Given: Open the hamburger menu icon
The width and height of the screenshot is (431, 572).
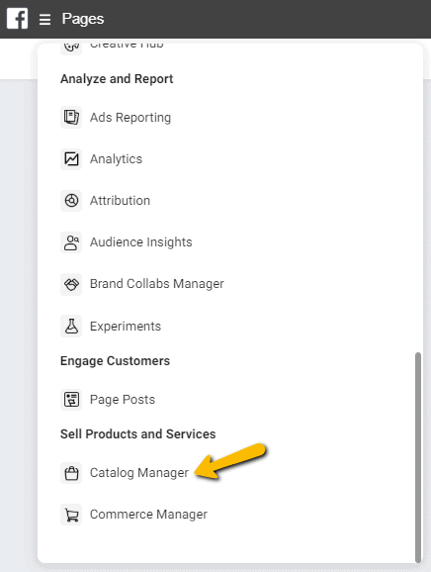Looking at the screenshot, I should point(44,20).
